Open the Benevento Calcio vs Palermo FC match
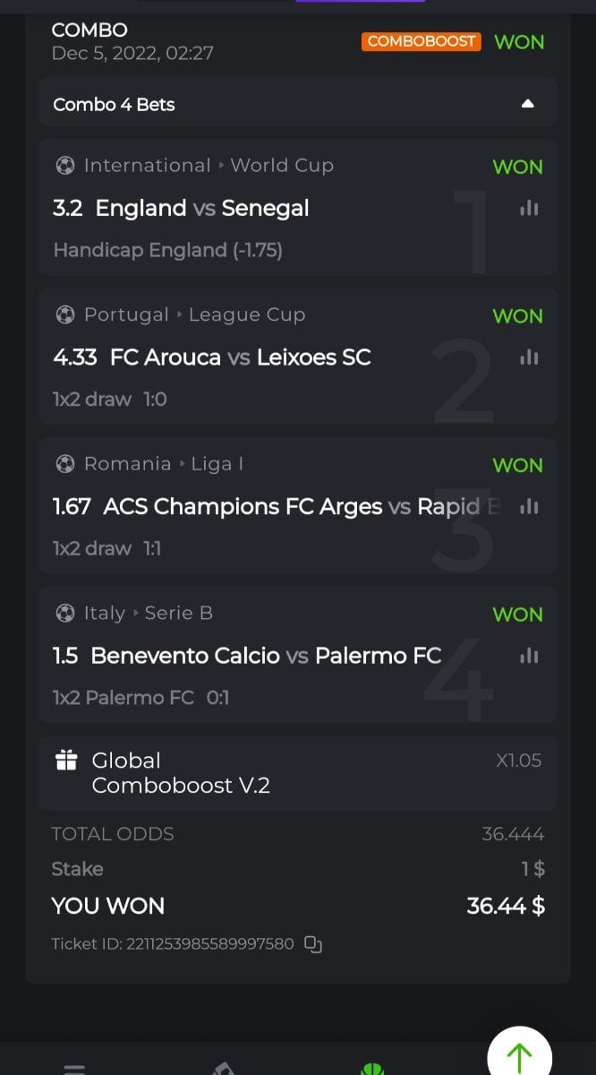Image resolution: width=596 pixels, height=1075 pixels. (x=266, y=656)
